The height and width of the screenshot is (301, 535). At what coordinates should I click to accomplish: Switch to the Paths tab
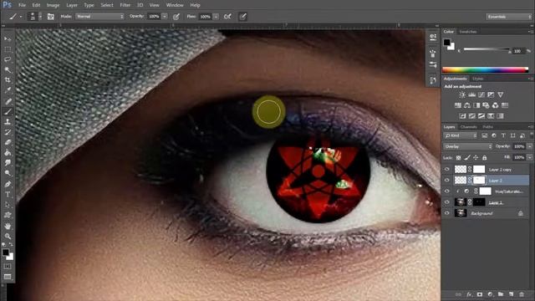click(488, 127)
